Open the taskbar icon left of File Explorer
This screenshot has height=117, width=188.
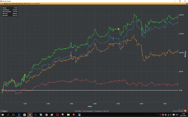[63, 115]
